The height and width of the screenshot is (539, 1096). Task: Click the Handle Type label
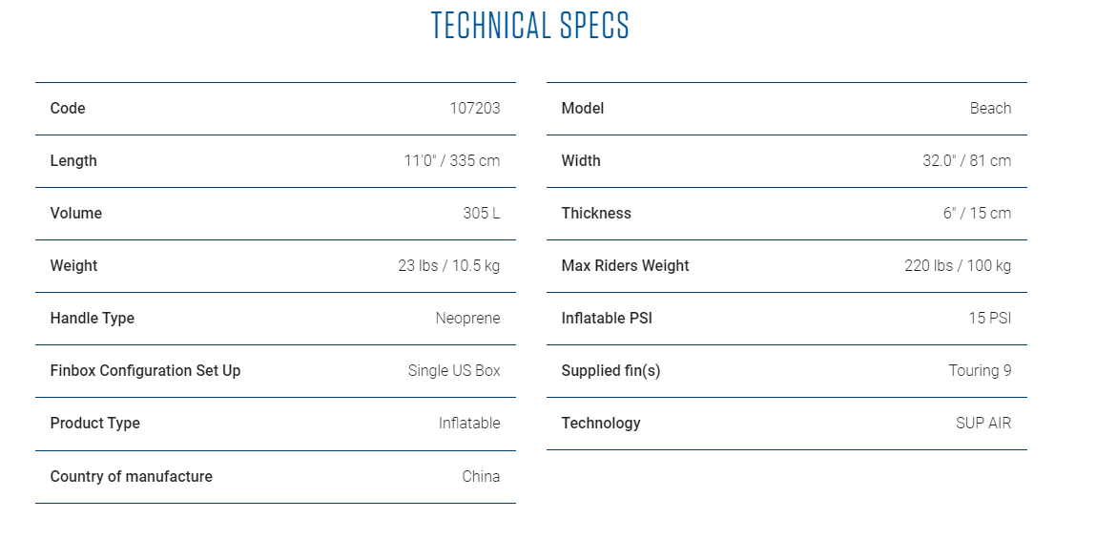(93, 318)
